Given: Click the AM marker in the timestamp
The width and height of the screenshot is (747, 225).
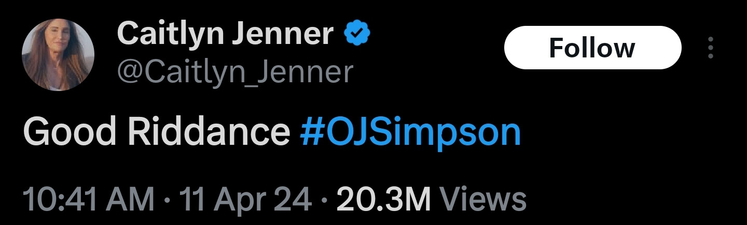Looking at the screenshot, I should pyautogui.click(x=134, y=199).
